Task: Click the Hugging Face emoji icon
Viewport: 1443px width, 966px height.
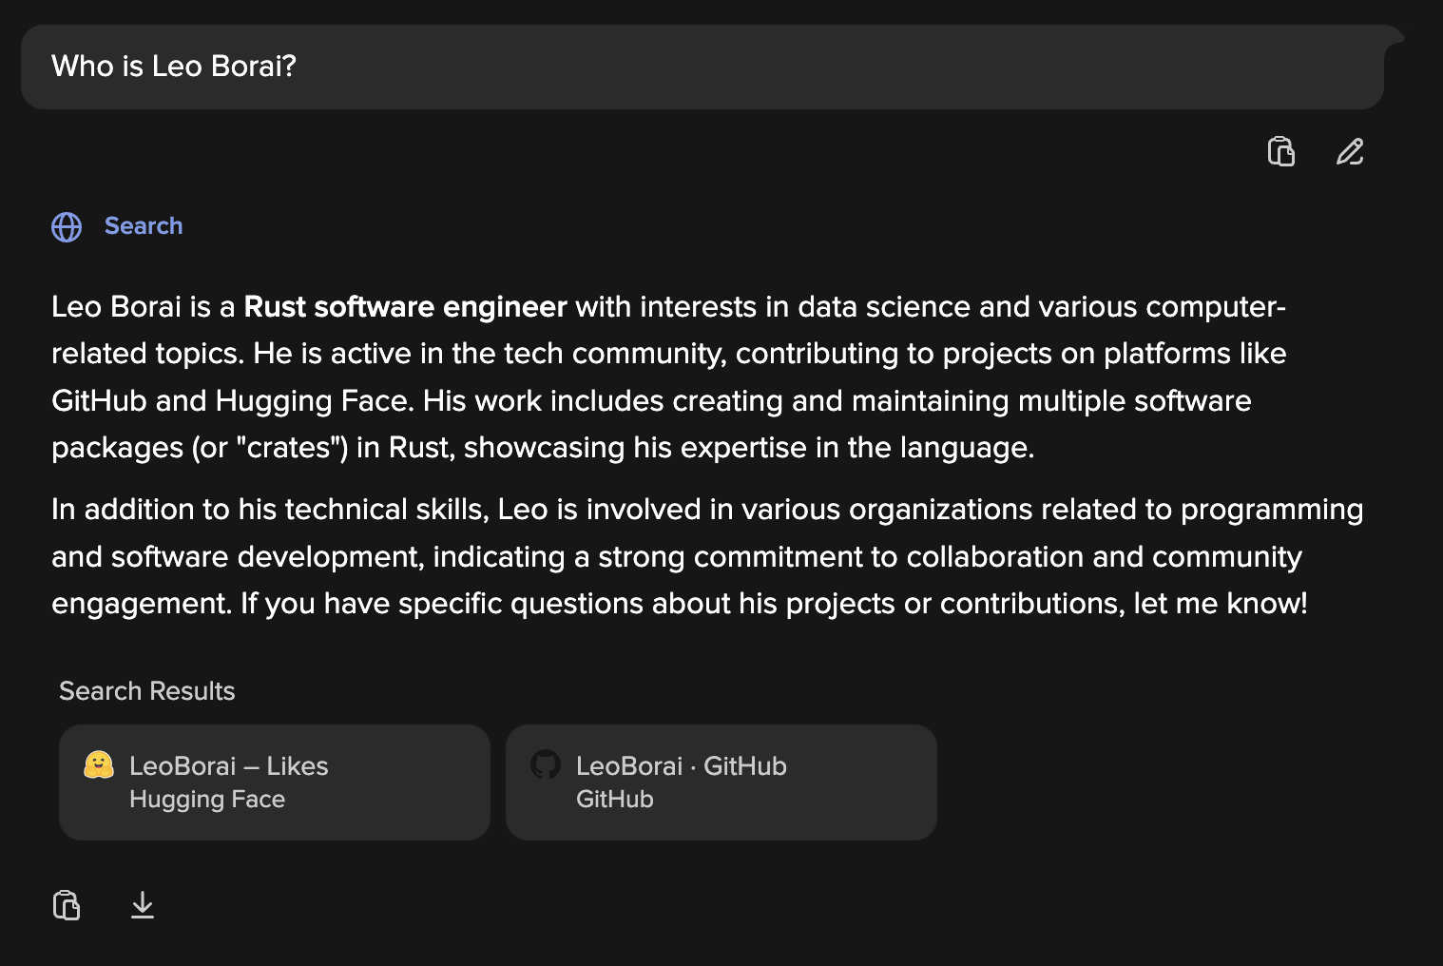Action: 99,765
